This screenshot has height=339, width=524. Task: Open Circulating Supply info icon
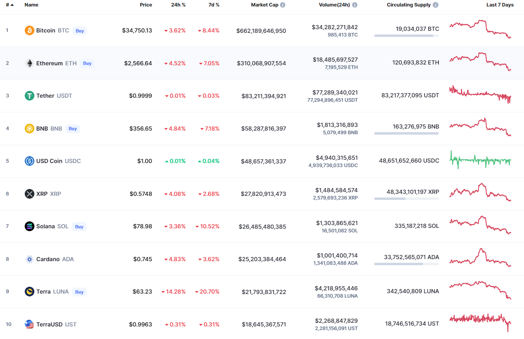pyautogui.click(x=436, y=5)
